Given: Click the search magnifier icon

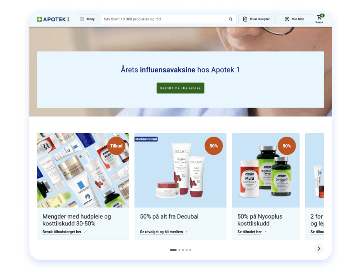Looking at the screenshot, I should pyautogui.click(x=231, y=19).
